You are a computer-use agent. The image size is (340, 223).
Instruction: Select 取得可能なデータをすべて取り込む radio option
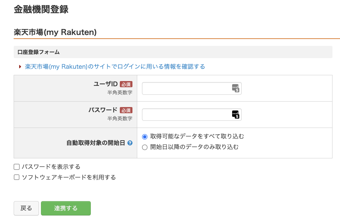145,137
